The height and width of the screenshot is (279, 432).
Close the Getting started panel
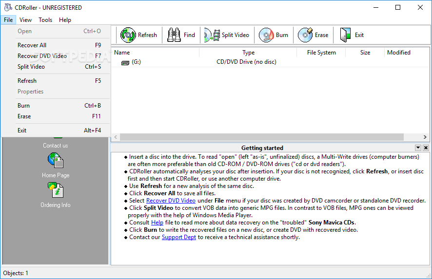426,148
